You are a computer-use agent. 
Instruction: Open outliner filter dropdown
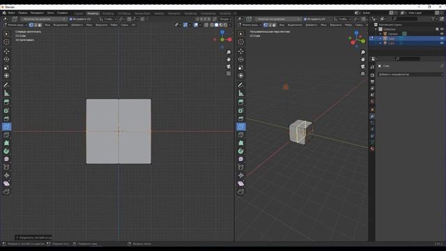(434, 19)
